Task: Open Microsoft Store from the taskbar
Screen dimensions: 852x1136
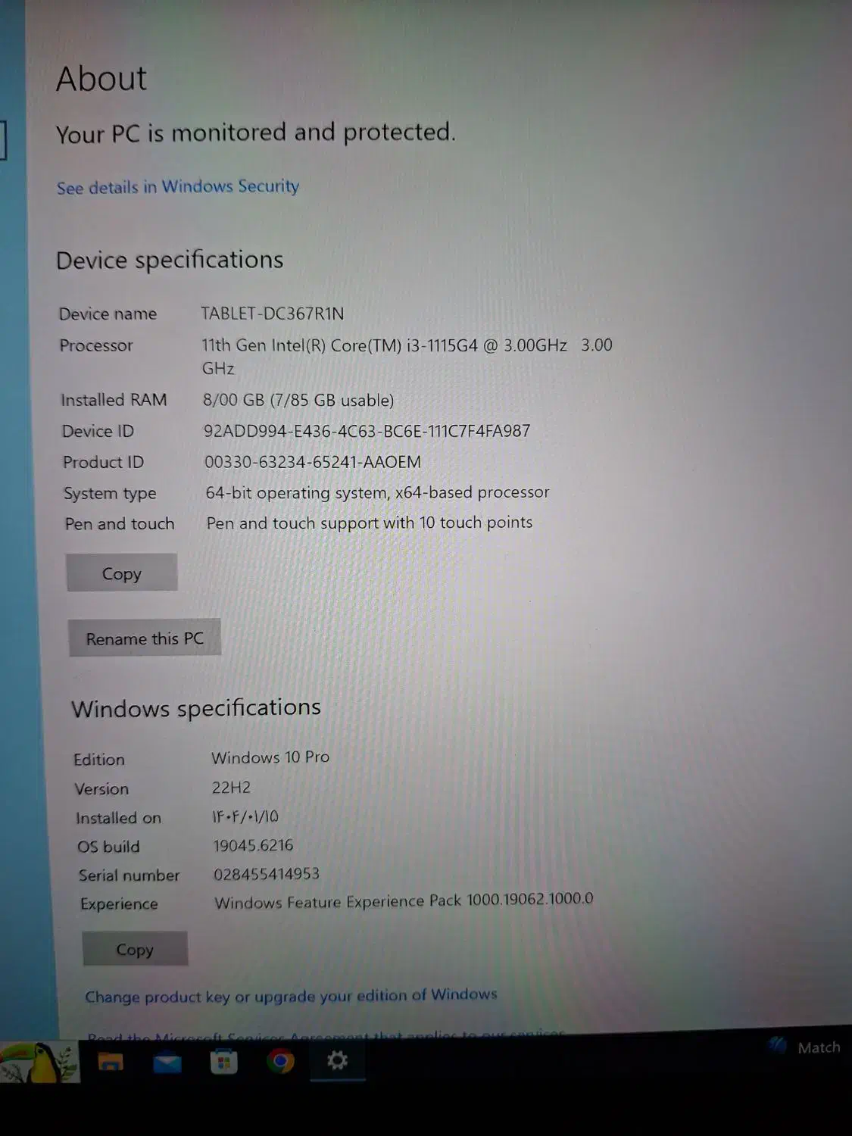Action: [x=223, y=1062]
